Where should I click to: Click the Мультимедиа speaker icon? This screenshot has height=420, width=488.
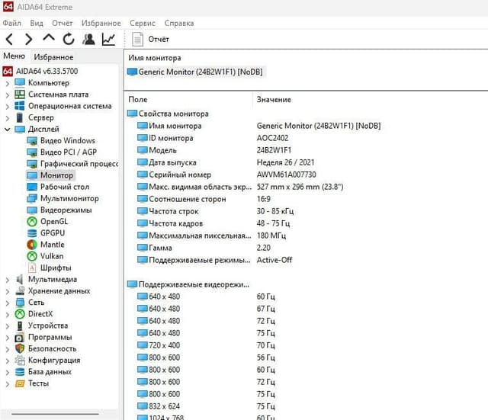click(20, 280)
